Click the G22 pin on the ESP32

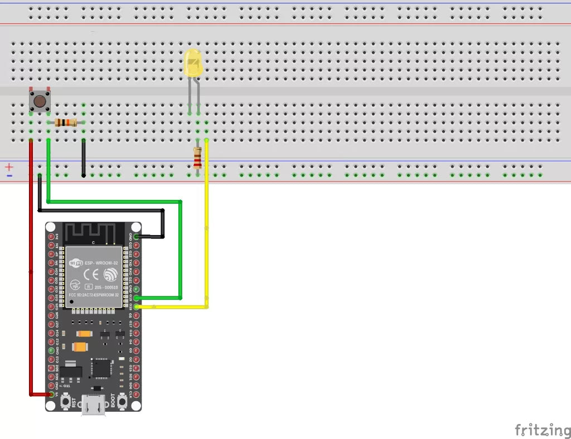pyautogui.click(x=137, y=254)
